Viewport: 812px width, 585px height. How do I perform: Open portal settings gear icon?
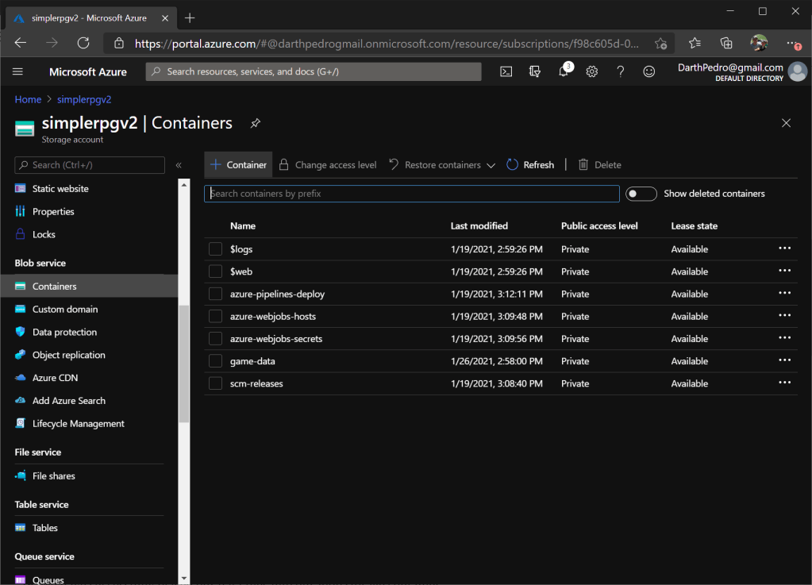pos(591,71)
